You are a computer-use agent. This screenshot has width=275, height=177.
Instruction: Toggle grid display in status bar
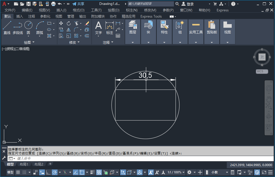pyautogui.click(x=18, y=172)
